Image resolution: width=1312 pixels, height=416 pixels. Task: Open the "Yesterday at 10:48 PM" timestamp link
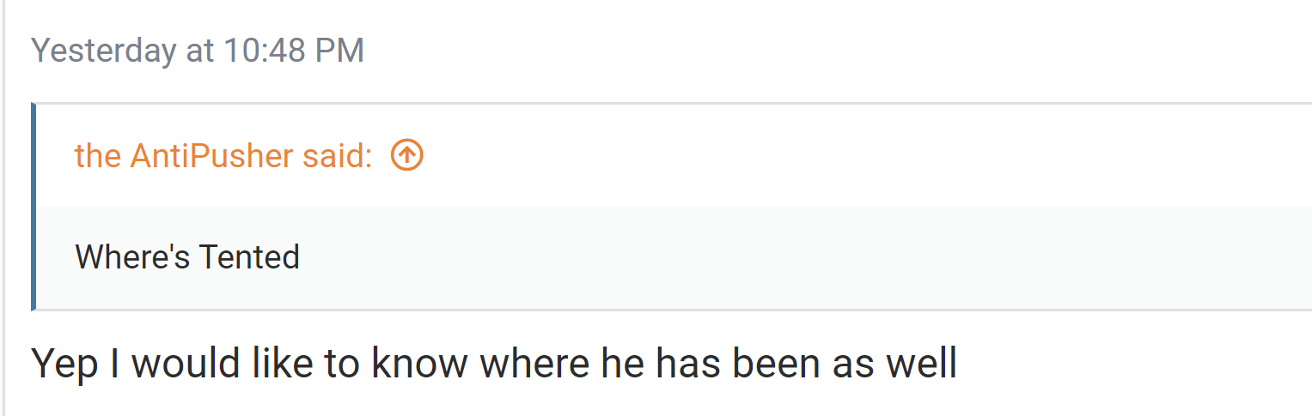(x=198, y=51)
